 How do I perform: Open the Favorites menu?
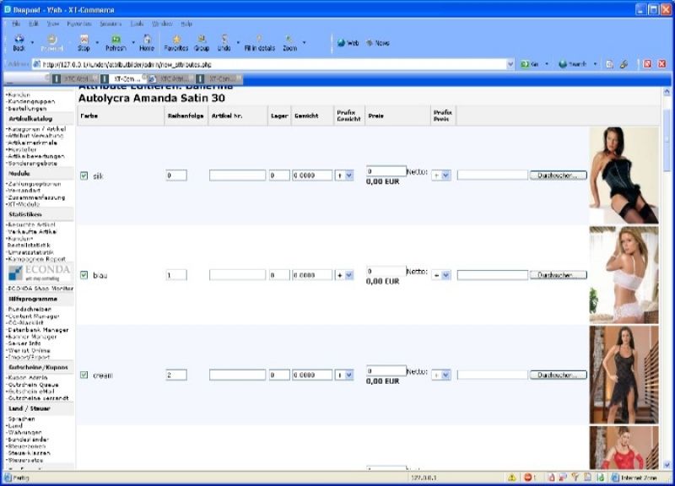(x=79, y=24)
